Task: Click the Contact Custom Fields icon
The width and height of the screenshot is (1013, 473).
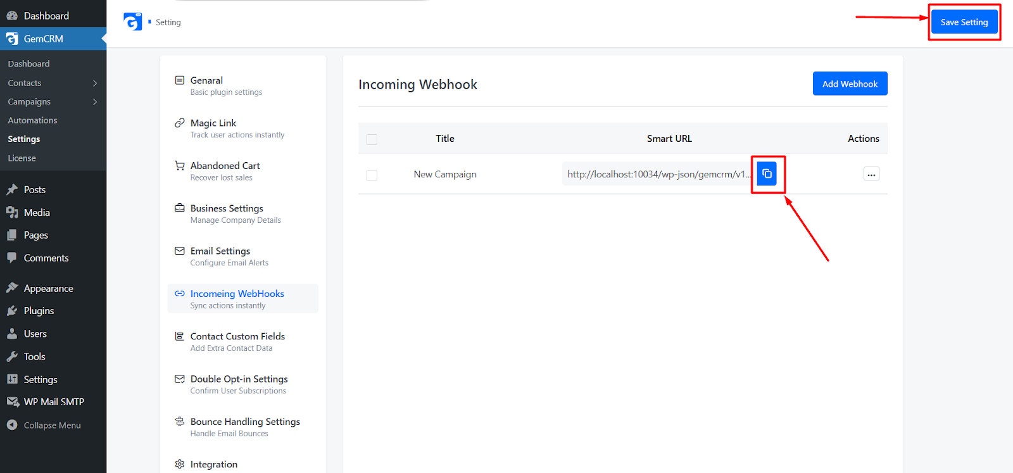Action: [x=180, y=336]
